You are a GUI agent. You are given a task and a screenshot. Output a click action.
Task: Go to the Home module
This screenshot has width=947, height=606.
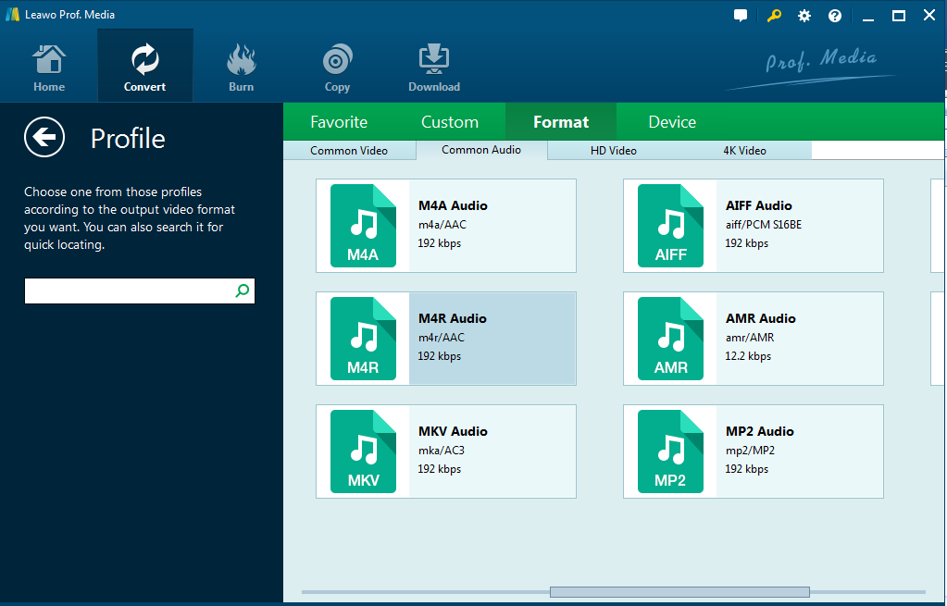(49, 68)
